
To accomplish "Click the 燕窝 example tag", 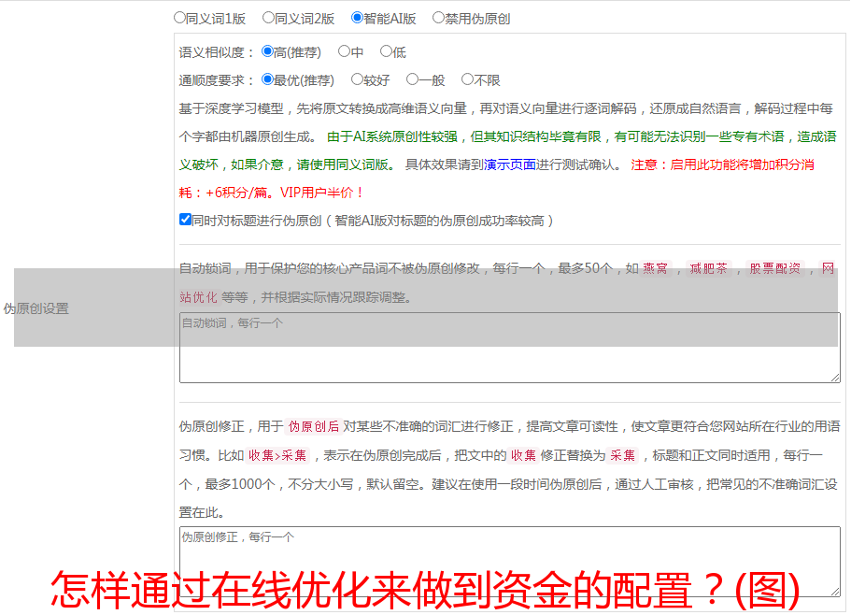I will 655,268.
